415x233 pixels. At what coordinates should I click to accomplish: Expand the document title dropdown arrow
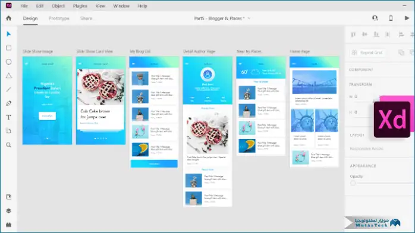click(x=249, y=18)
